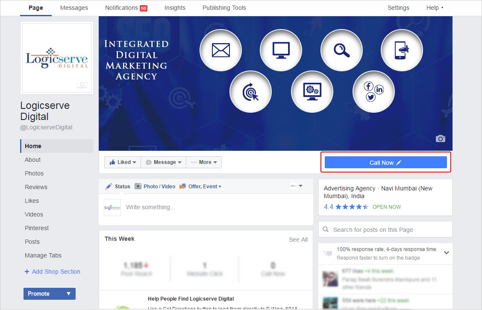482x310 pixels.
Task: Click the pencil icon beside Status
Action: click(x=109, y=187)
